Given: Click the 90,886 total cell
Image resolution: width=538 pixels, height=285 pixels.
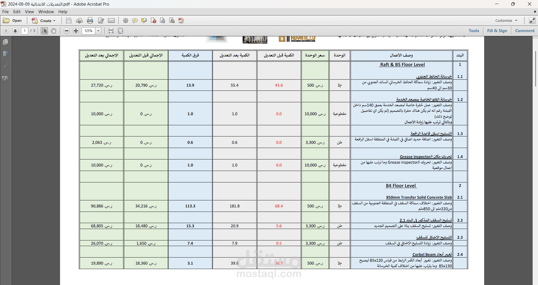Looking at the screenshot, I should click(x=102, y=206).
